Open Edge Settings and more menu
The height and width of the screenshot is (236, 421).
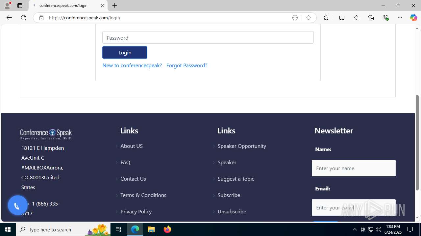click(400, 18)
